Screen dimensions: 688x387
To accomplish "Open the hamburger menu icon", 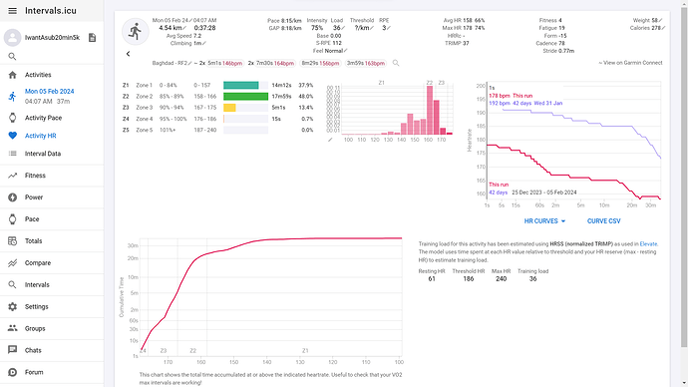I will tap(12, 11).
